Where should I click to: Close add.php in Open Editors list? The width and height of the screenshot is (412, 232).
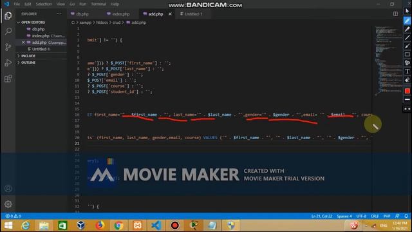pos(23,43)
